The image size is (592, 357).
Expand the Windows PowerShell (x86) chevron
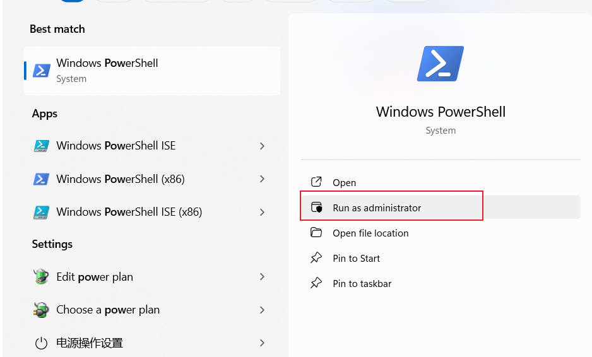pos(262,179)
